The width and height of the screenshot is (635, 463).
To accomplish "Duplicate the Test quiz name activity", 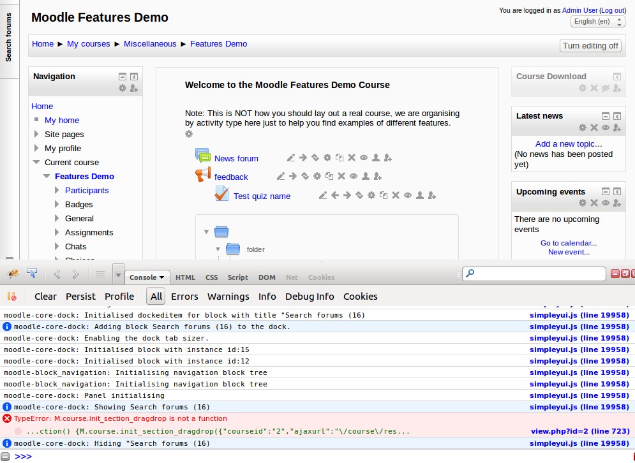I will pos(384,196).
